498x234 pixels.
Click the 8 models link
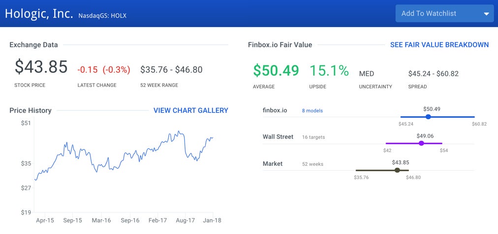coord(312,111)
